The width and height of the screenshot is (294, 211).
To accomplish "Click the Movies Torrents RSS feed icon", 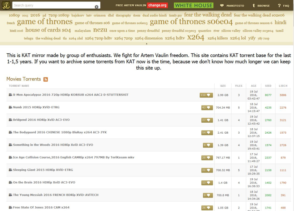I will pos(46,79).
